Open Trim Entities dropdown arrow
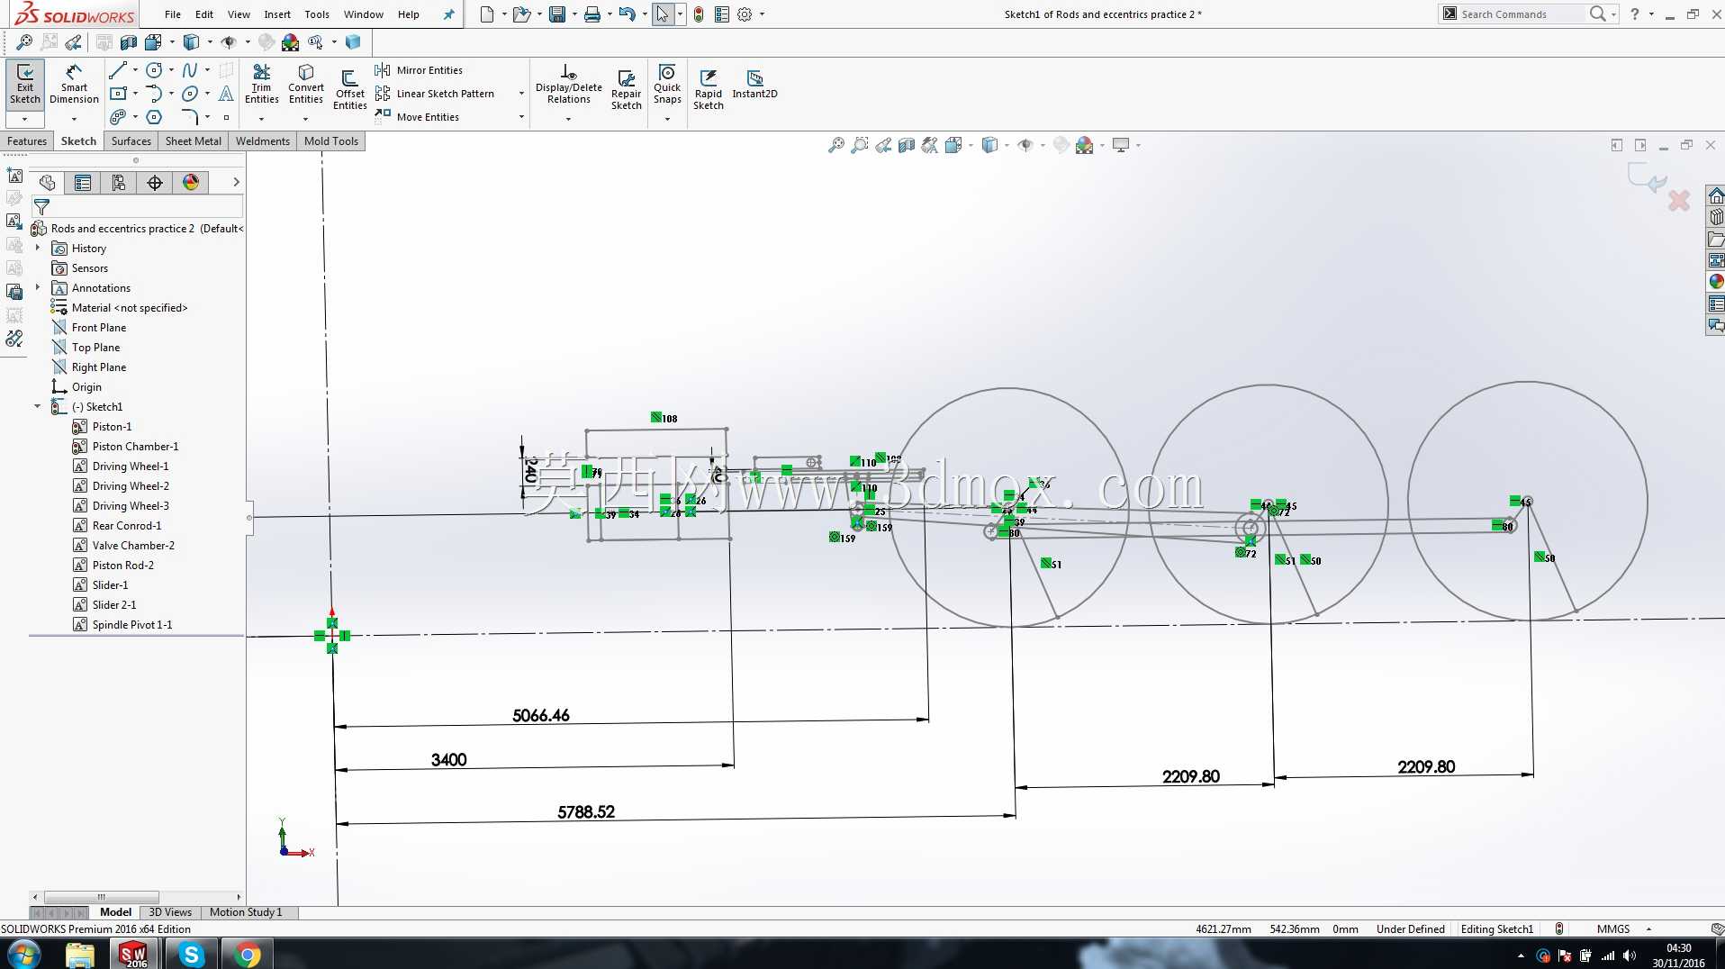1725x969 pixels. [x=261, y=119]
